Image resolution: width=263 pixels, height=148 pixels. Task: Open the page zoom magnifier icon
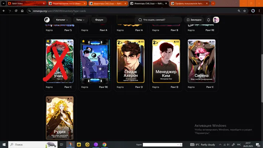pyautogui.click(x=239, y=11)
